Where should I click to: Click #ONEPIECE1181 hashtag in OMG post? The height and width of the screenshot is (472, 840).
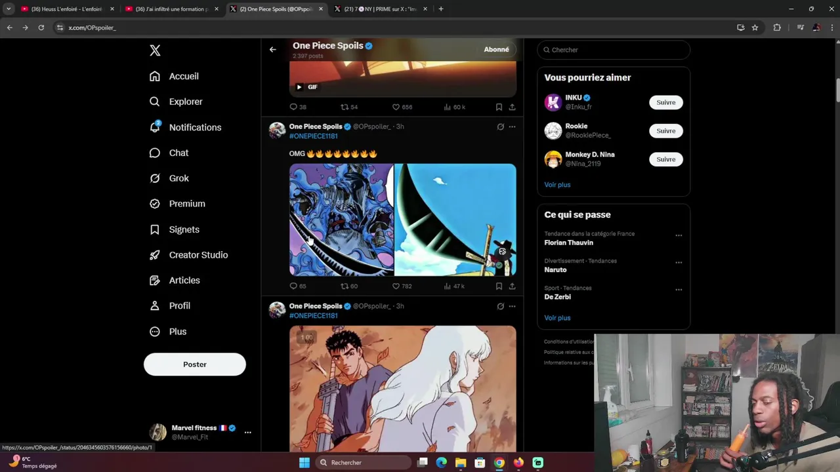pos(314,136)
